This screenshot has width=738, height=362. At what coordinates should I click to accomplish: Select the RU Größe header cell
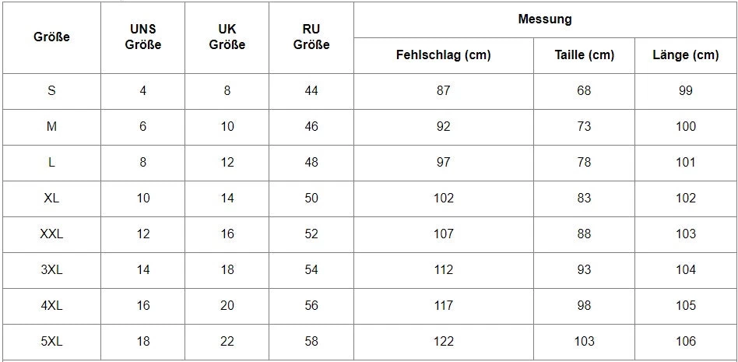tap(311, 37)
